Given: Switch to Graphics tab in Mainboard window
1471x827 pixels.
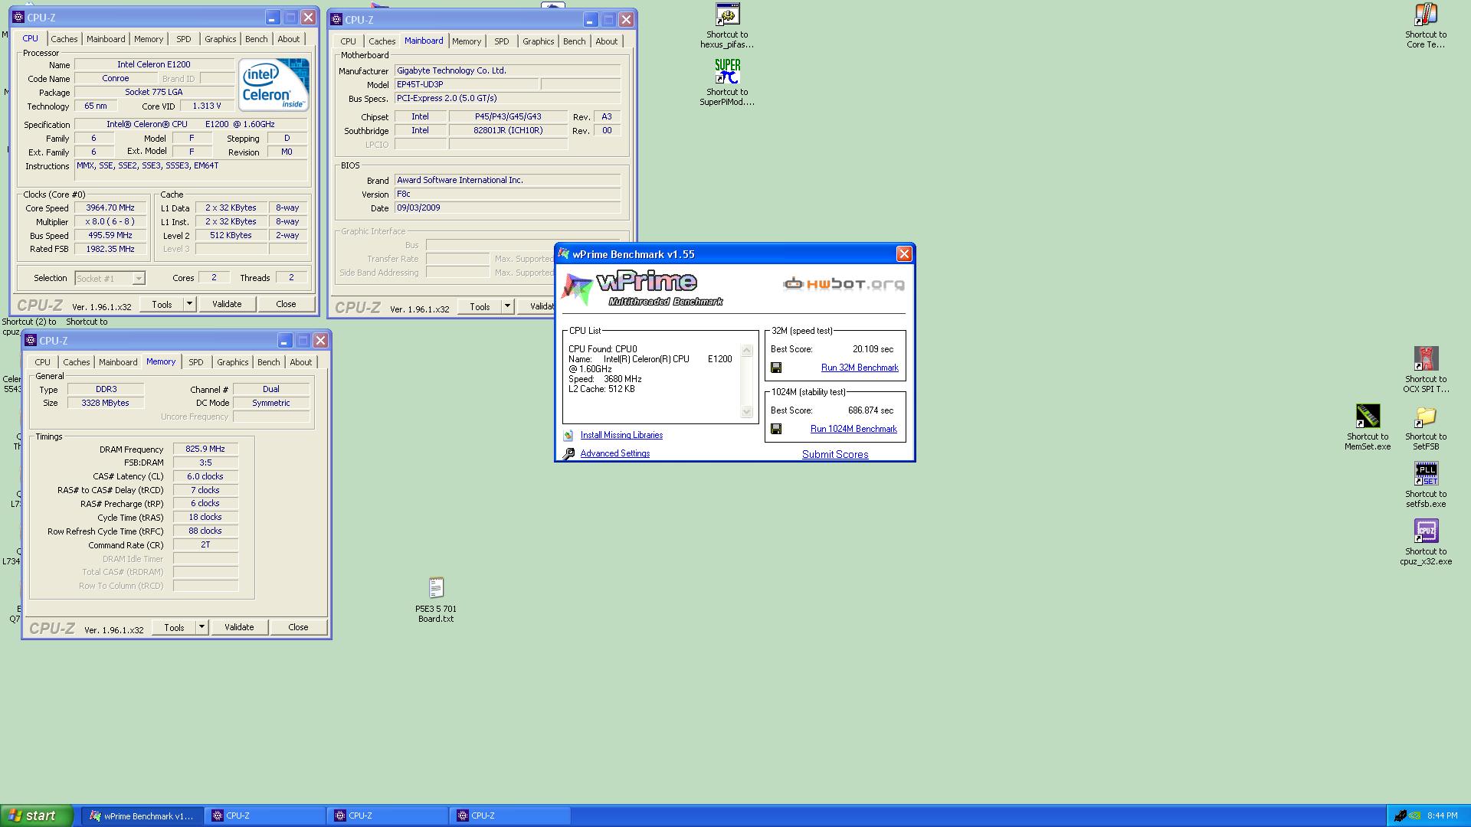Looking at the screenshot, I should [539, 41].
